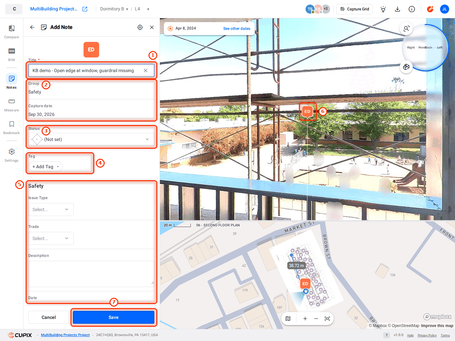This screenshot has height=341, width=455.
Task: Click the question mark help button
Action: pos(386,335)
